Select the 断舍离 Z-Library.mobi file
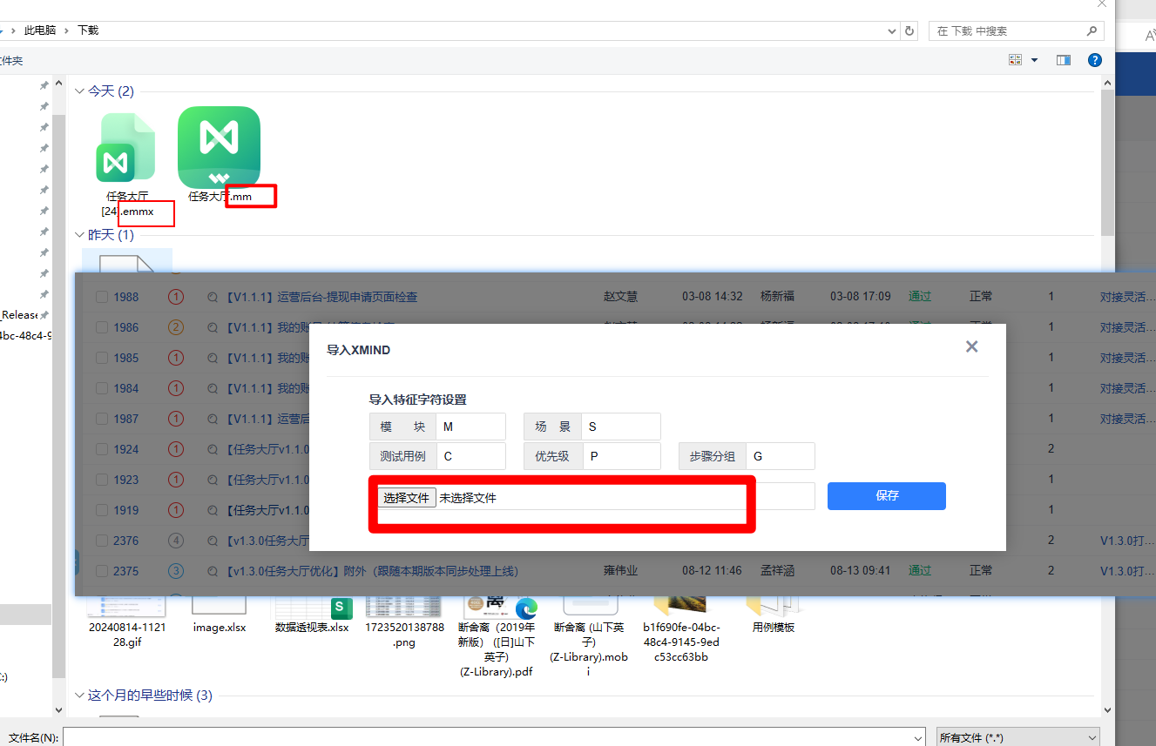Image resolution: width=1156 pixels, height=746 pixels. [x=589, y=649]
